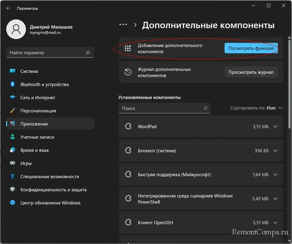Image resolution: width=292 pixels, height=244 pixels.
Task: Click the clock icon beside Журнал дополнительных компонентов
Action: pos(127,72)
